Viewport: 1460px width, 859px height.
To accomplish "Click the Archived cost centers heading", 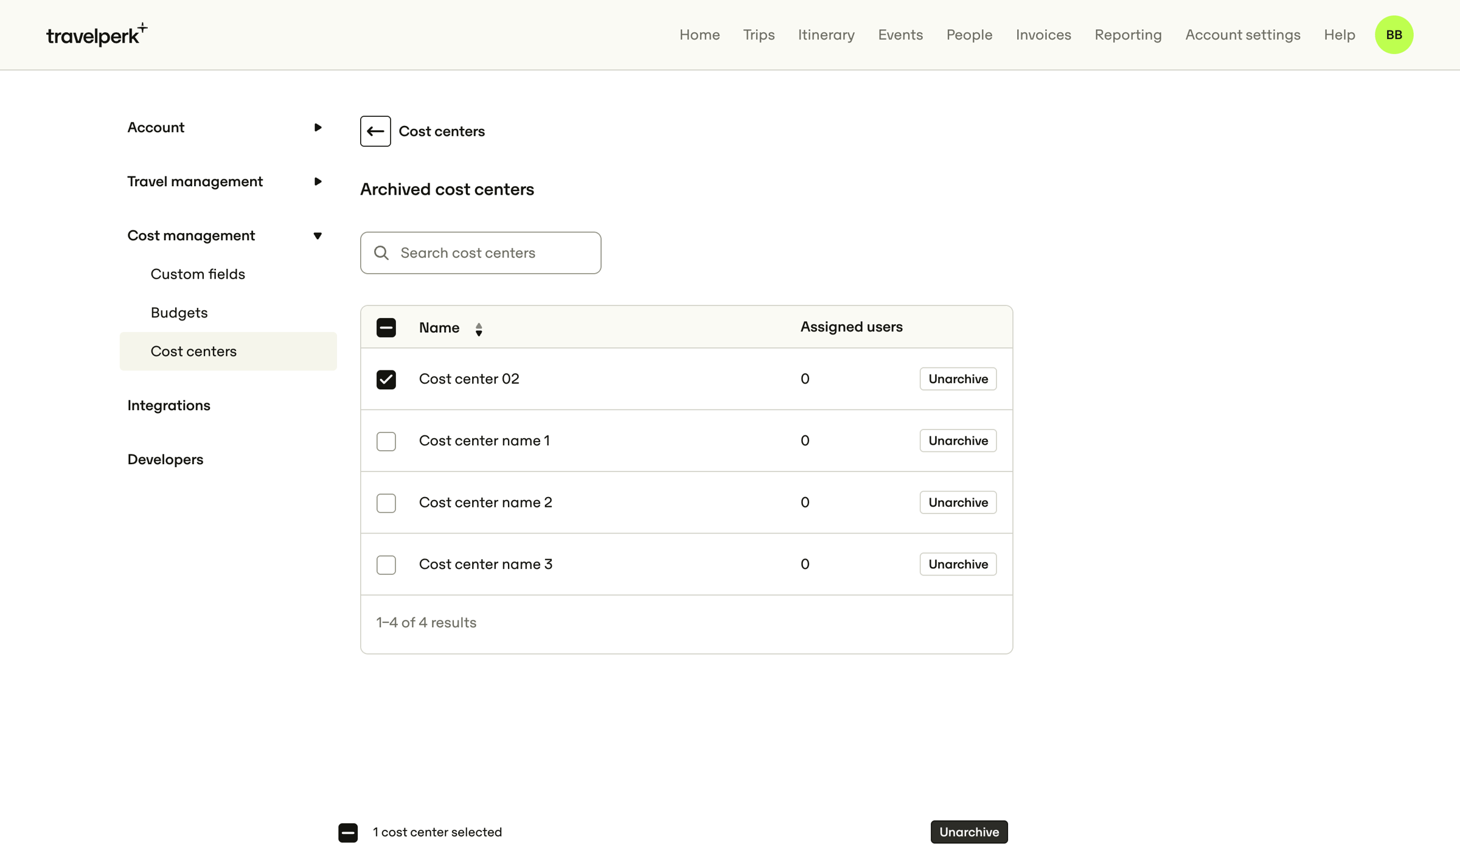I will click(x=447, y=190).
